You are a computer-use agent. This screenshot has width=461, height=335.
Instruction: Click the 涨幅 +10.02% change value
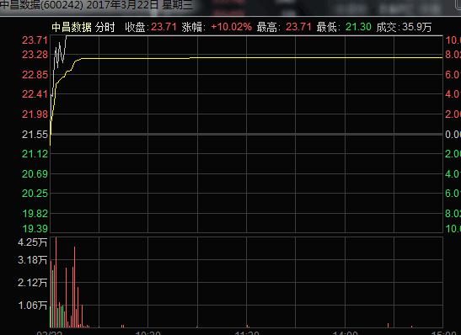(x=232, y=27)
